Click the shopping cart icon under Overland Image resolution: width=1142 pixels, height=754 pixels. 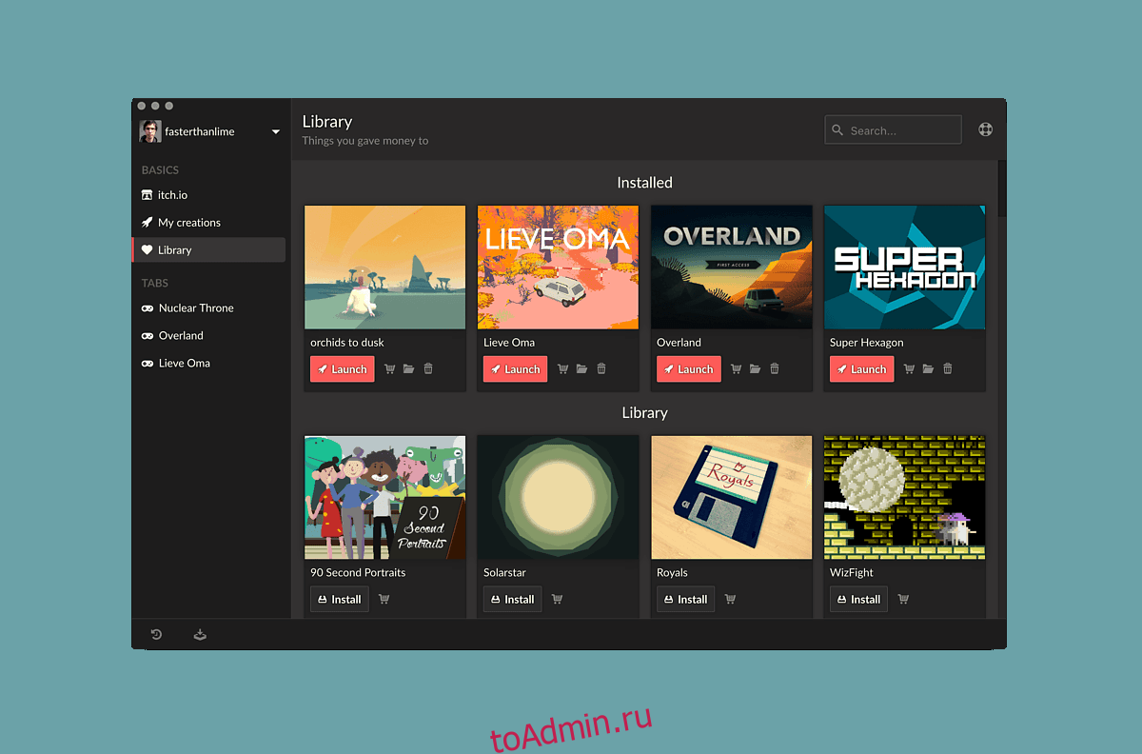click(x=736, y=369)
